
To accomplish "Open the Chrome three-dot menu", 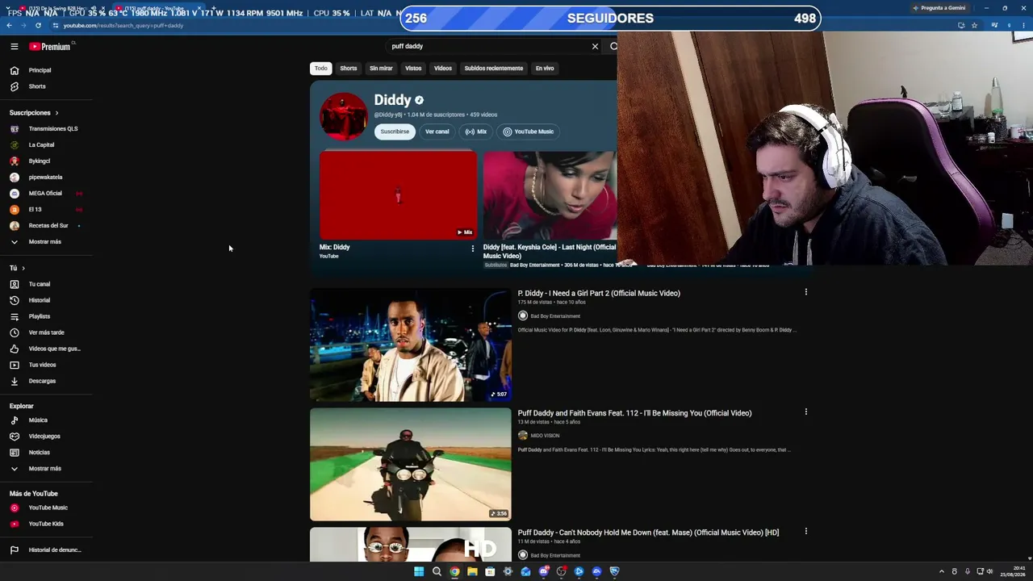I will [x=1023, y=25].
